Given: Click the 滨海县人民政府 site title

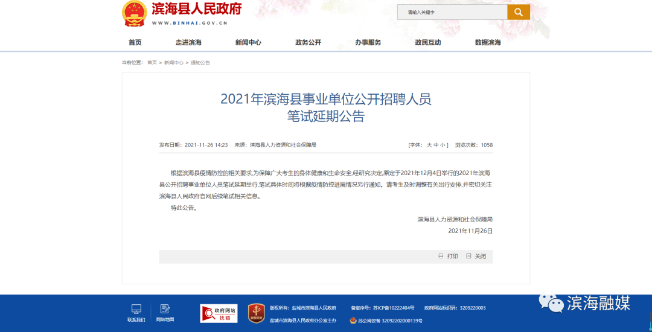Looking at the screenshot, I should click(196, 8).
